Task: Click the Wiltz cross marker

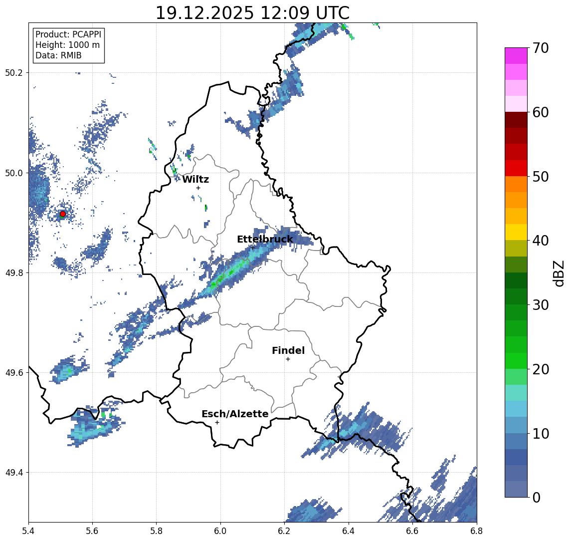Action: tap(198, 188)
